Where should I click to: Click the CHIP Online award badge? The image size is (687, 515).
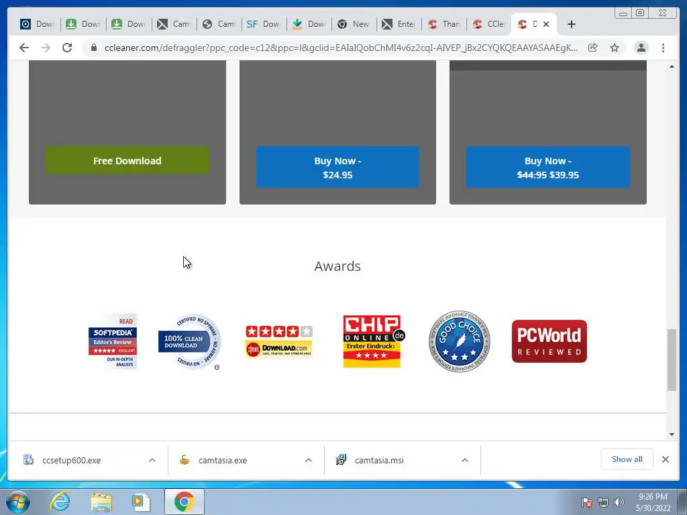(374, 341)
